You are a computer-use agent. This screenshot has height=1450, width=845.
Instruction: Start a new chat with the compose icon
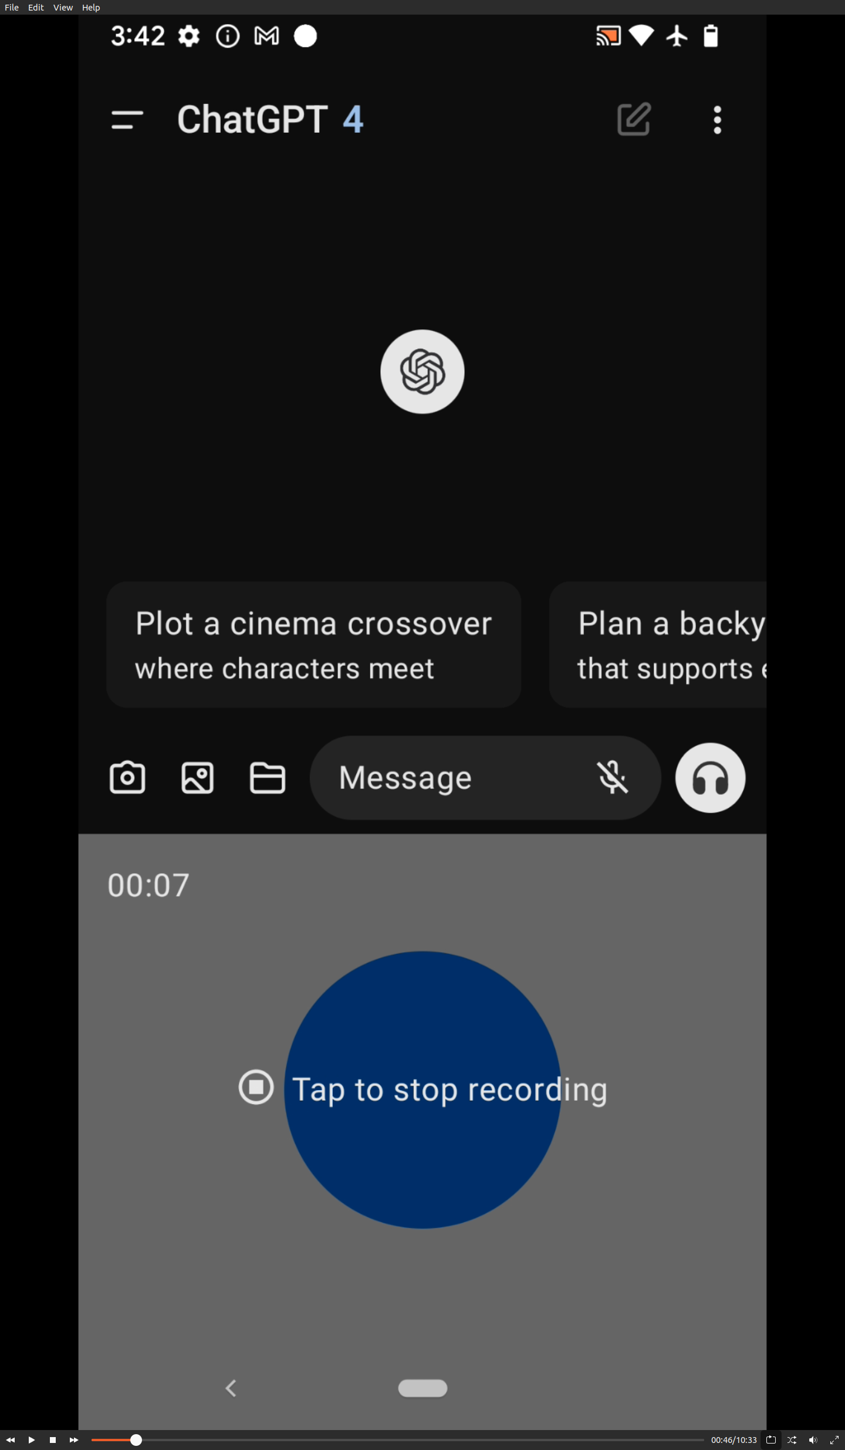coord(634,119)
